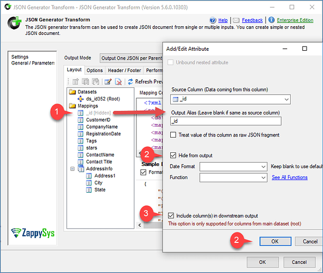Screen dimensions: 323x273
Task: Open the Performance tab
Action: click(153, 70)
